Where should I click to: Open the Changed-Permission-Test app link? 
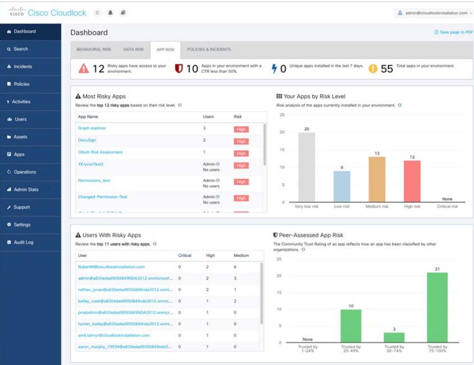(x=103, y=197)
